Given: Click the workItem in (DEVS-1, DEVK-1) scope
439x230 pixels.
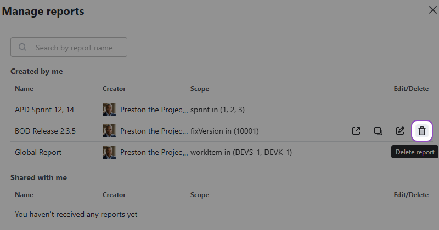Looking at the screenshot, I should (241, 152).
